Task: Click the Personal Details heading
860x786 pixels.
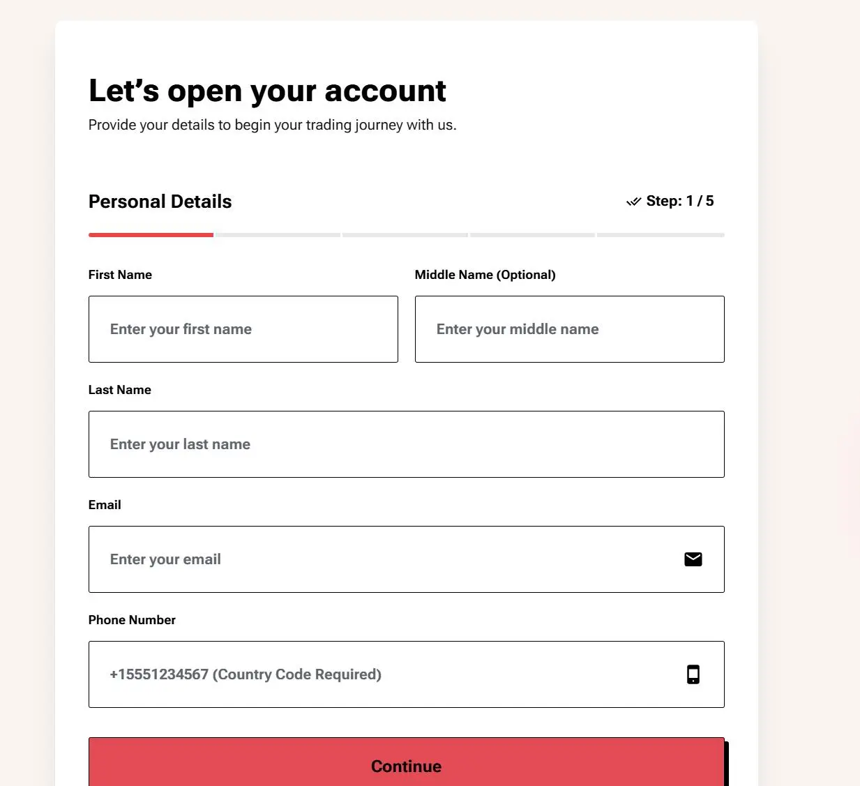Action: tap(160, 202)
